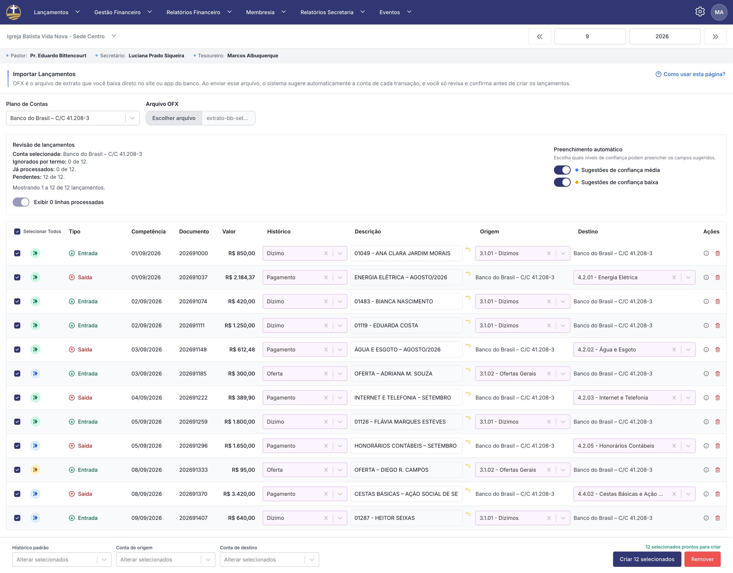Click Escolher arquivo button
Image resolution: width=733 pixels, height=573 pixels.
174,118
